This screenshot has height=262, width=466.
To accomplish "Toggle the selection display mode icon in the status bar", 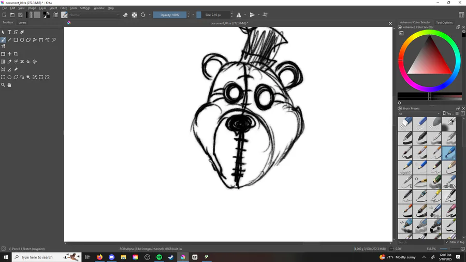I will [4, 249].
